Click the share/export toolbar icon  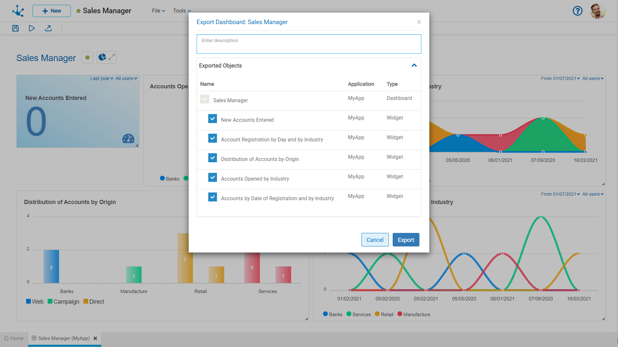click(48, 28)
